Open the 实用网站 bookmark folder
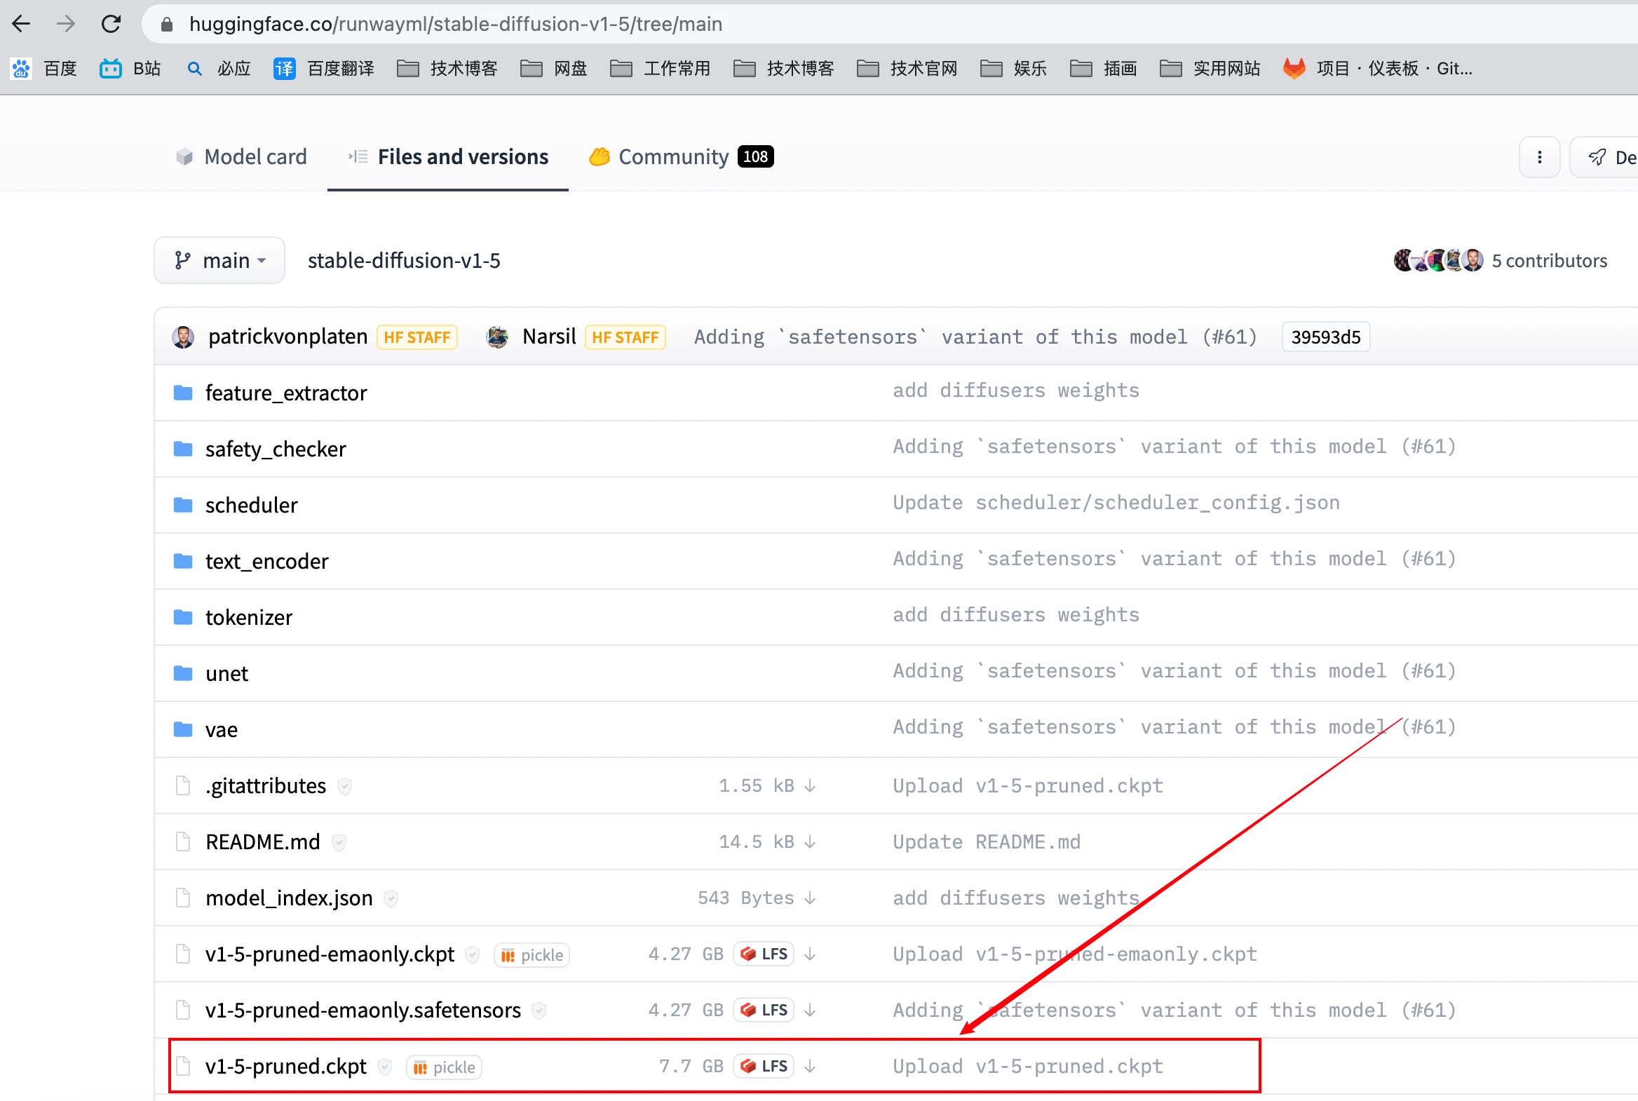The image size is (1638, 1101). tap(1210, 68)
